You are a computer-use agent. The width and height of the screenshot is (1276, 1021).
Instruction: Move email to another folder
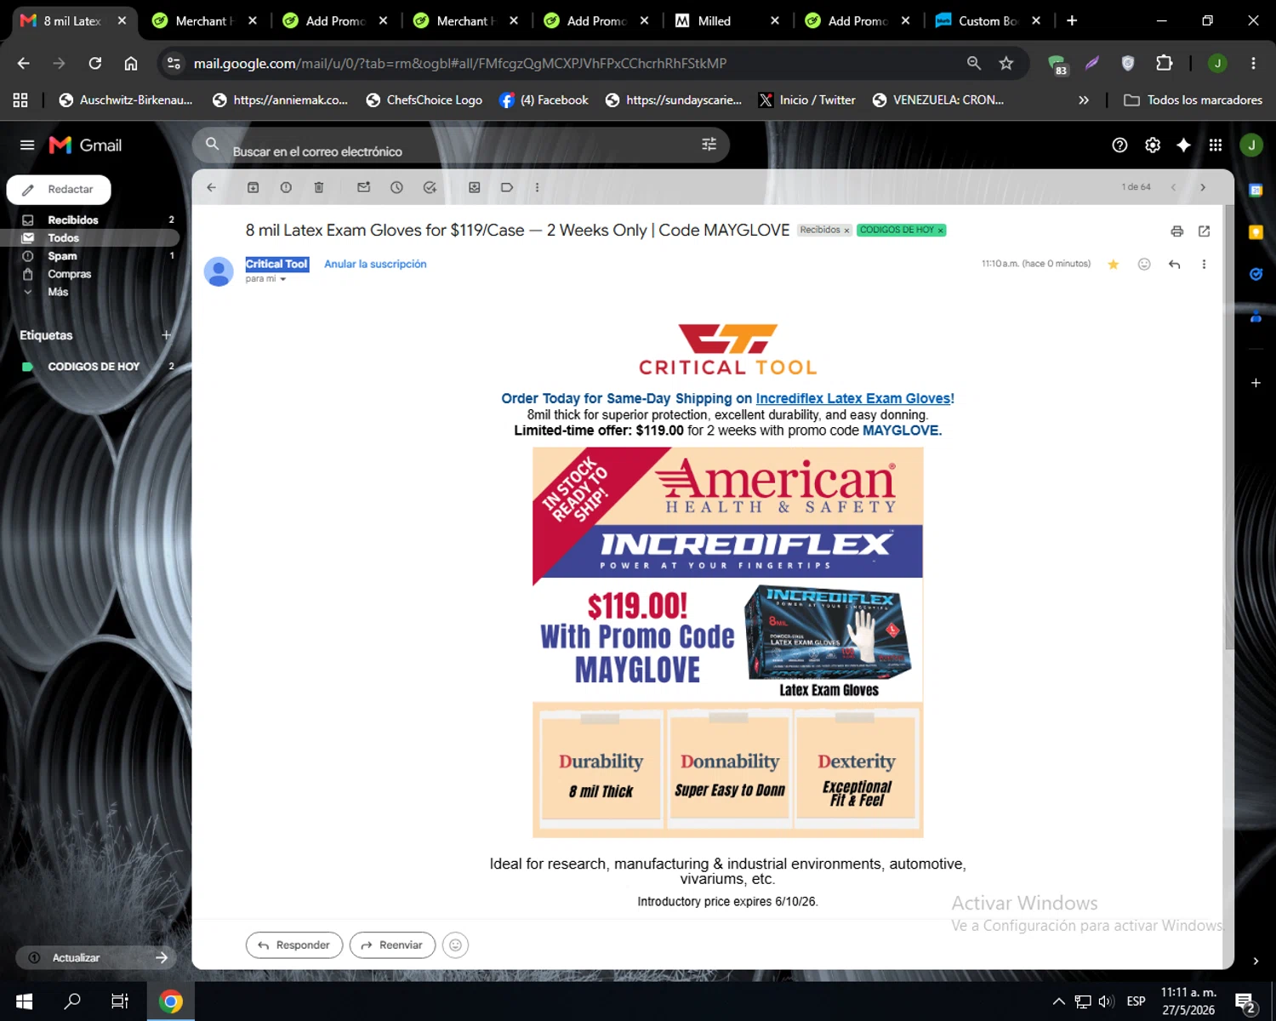tap(475, 187)
